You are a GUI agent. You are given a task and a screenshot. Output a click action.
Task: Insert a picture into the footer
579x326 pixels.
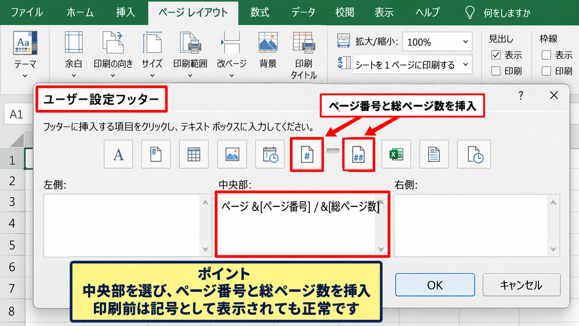232,154
